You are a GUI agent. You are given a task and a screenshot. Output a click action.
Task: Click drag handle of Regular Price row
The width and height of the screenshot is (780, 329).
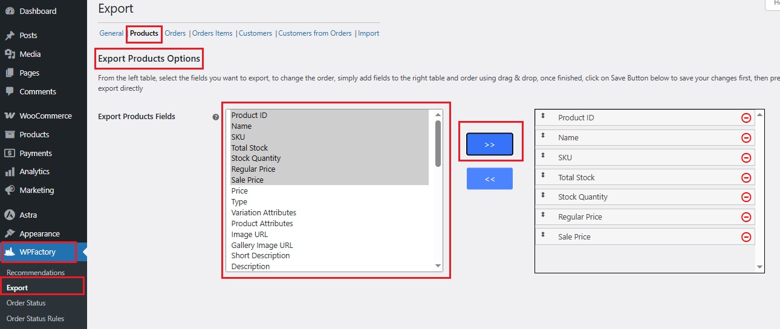pyautogui.click(x=543, y=215)
